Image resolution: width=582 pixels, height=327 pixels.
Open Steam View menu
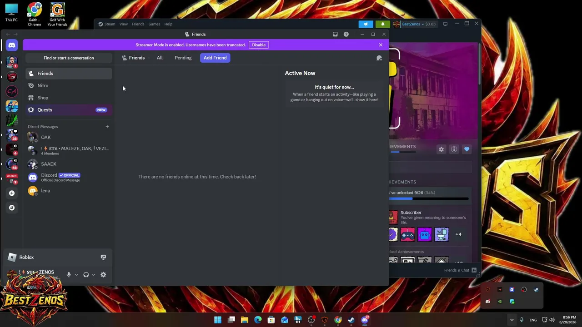124,24
